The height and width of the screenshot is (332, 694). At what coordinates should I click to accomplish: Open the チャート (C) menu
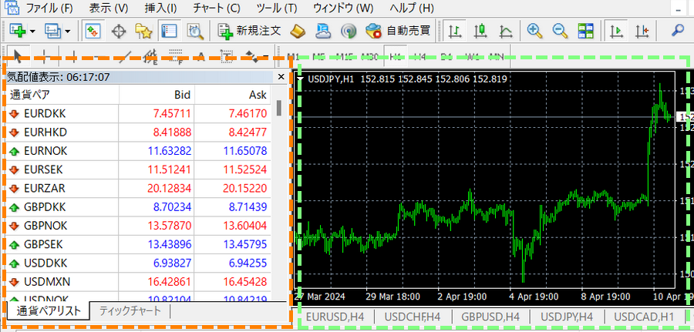tap(217, 8)
